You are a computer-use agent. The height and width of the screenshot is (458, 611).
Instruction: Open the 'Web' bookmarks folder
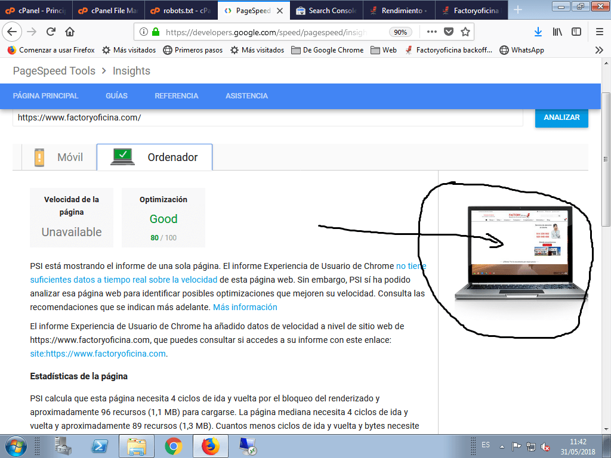[384, 50]
